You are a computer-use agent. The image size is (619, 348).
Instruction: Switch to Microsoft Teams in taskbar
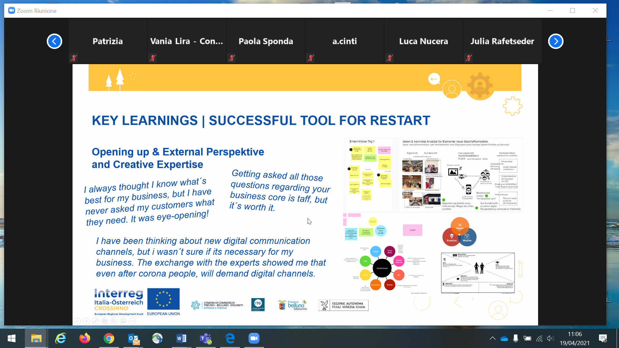coord(205,338)
